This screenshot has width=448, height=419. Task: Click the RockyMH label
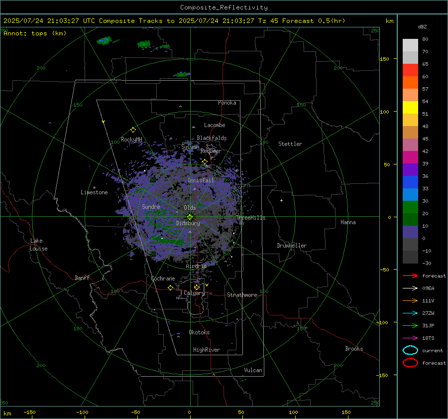coord(131,140)
